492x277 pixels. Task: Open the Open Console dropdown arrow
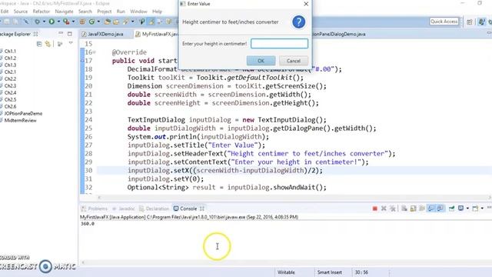pyautogui.click(x=482, y=209)
